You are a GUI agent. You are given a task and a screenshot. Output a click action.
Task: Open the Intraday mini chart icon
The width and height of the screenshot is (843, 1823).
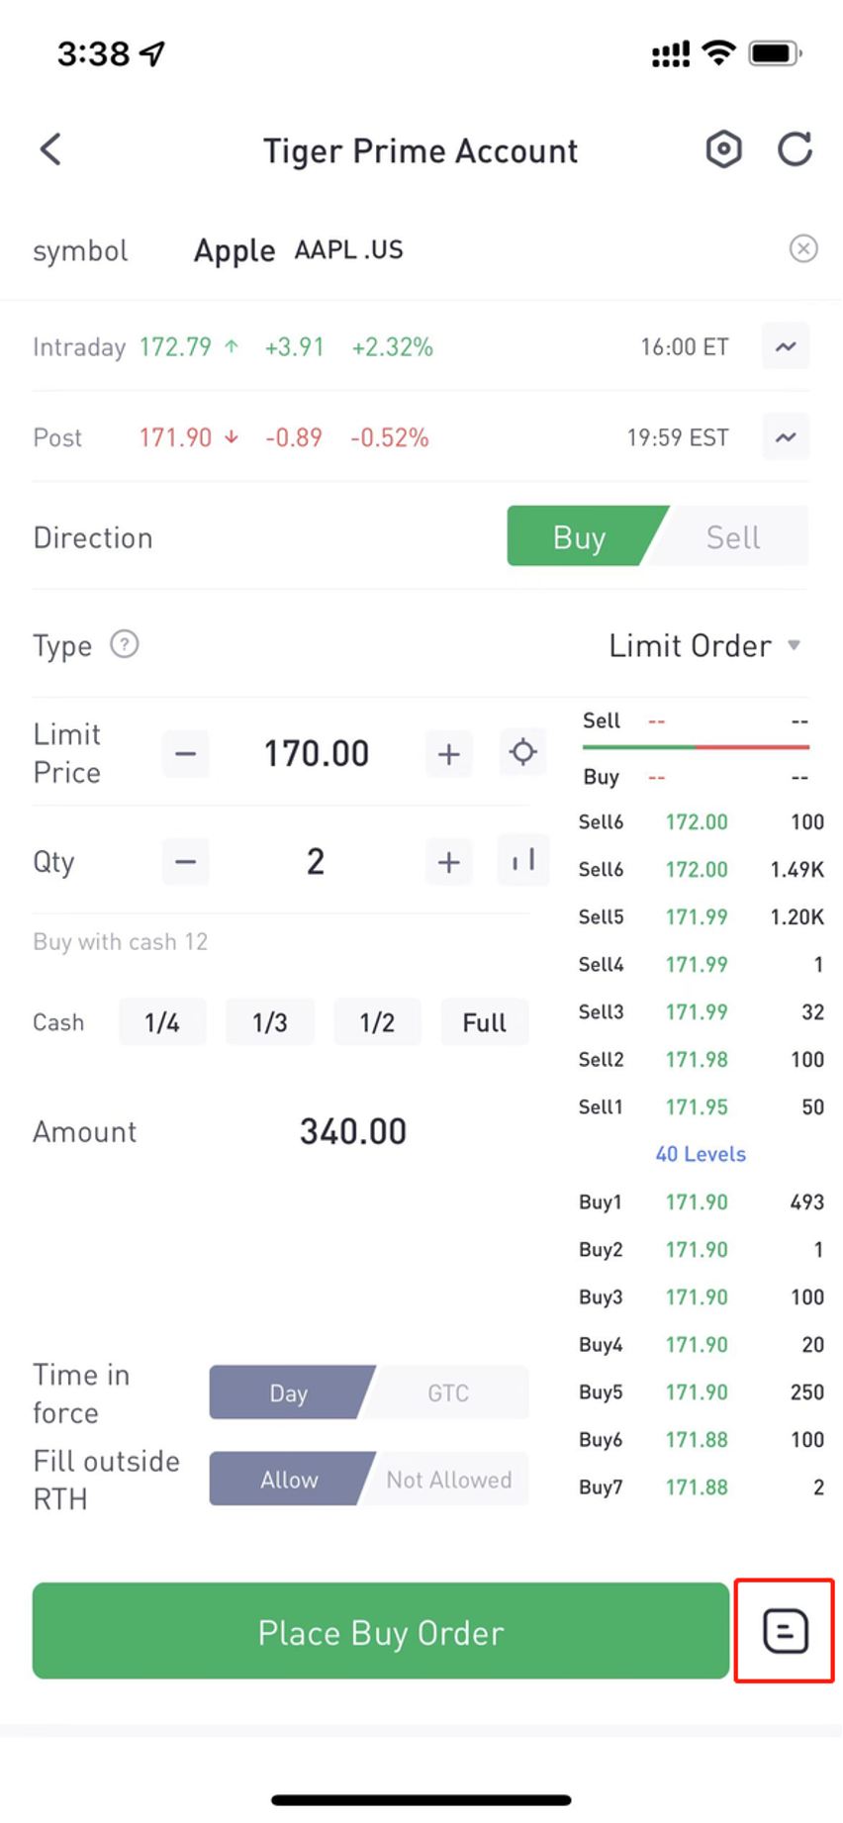point(786,346)
